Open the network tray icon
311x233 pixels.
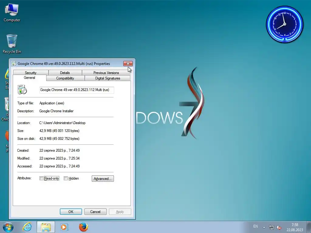[271, 227]
